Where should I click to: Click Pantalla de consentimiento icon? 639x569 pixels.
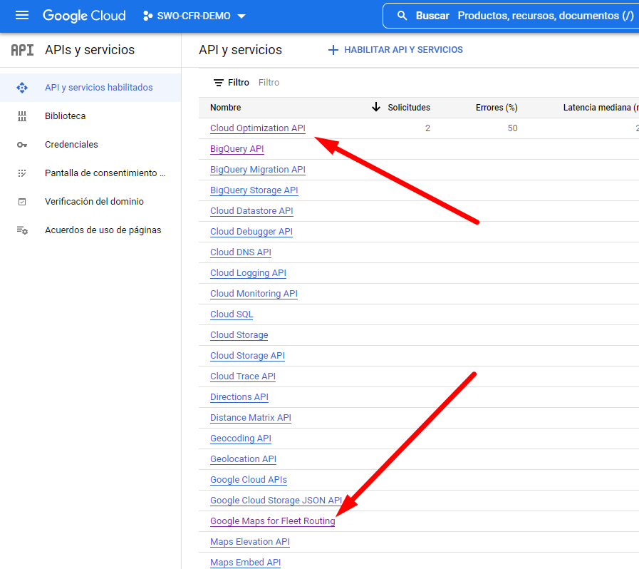click(22, 173)
